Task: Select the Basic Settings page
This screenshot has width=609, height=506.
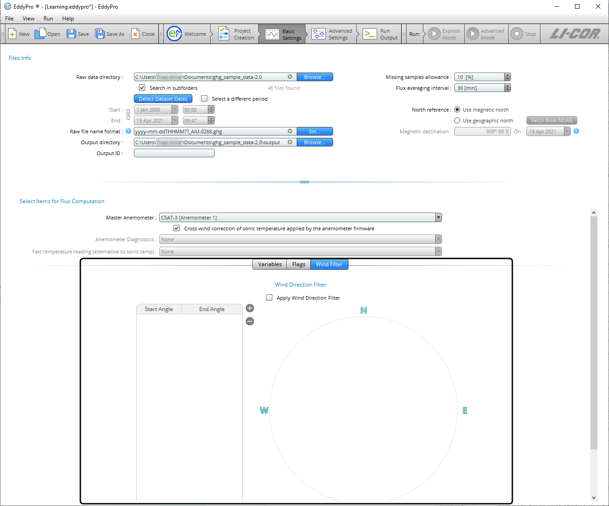Action: 282,34
